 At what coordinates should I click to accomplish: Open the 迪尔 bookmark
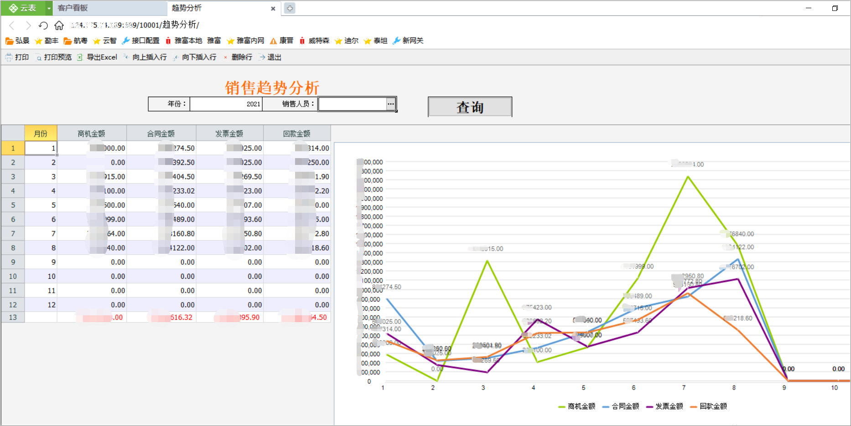(x=347, y=41)
